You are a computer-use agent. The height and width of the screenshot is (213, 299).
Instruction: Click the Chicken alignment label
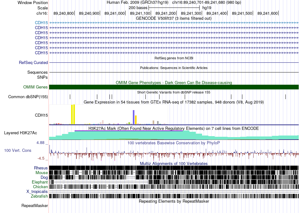click(x=40, y=187)
